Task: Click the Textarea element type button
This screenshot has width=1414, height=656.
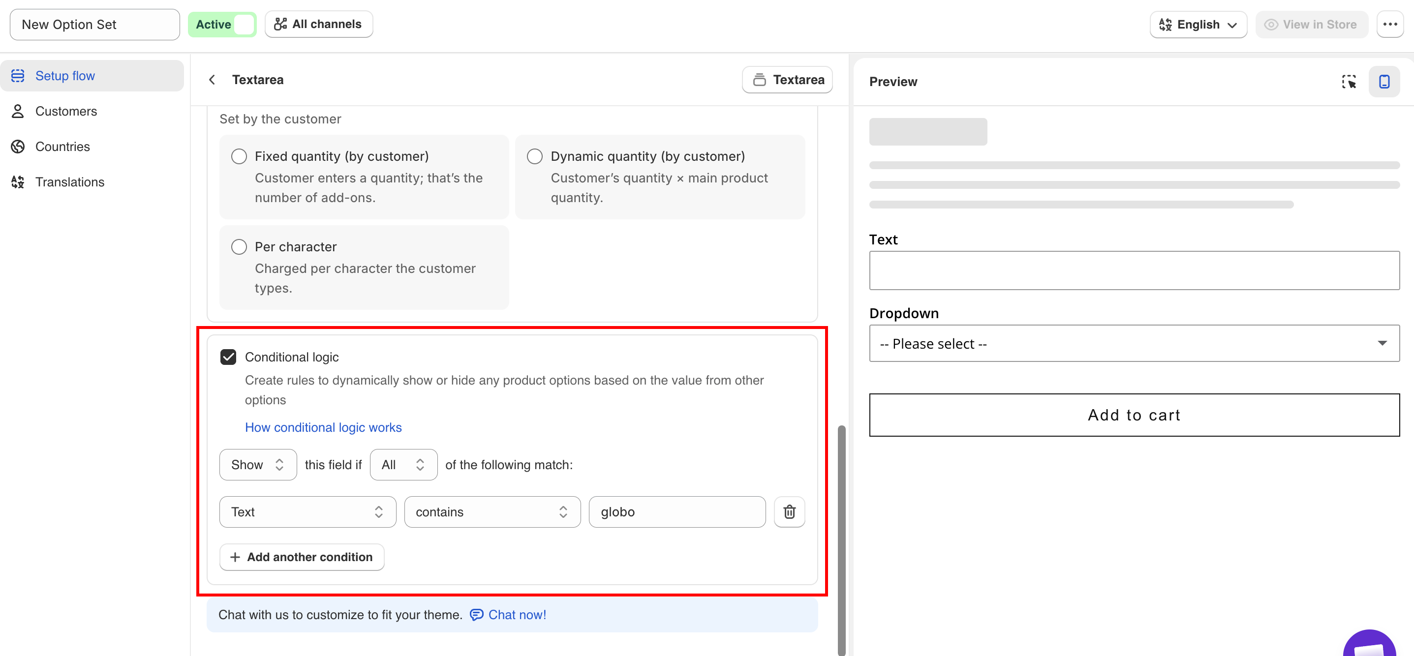Action: point(787,80)
